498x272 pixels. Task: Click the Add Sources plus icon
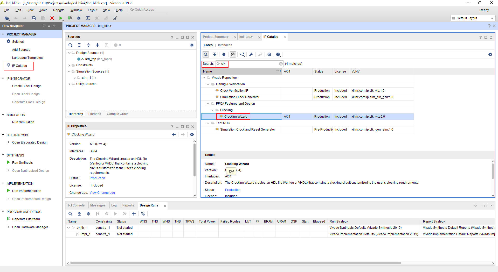[98, 45]
